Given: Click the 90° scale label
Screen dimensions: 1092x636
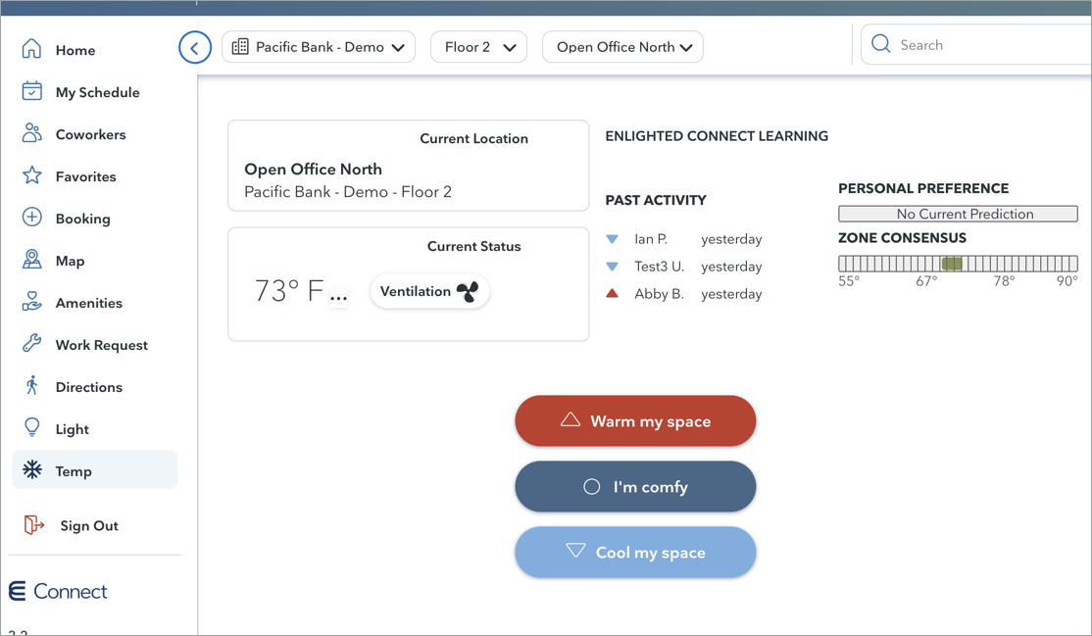Looking at the screenshot, I should (1067, 280).
